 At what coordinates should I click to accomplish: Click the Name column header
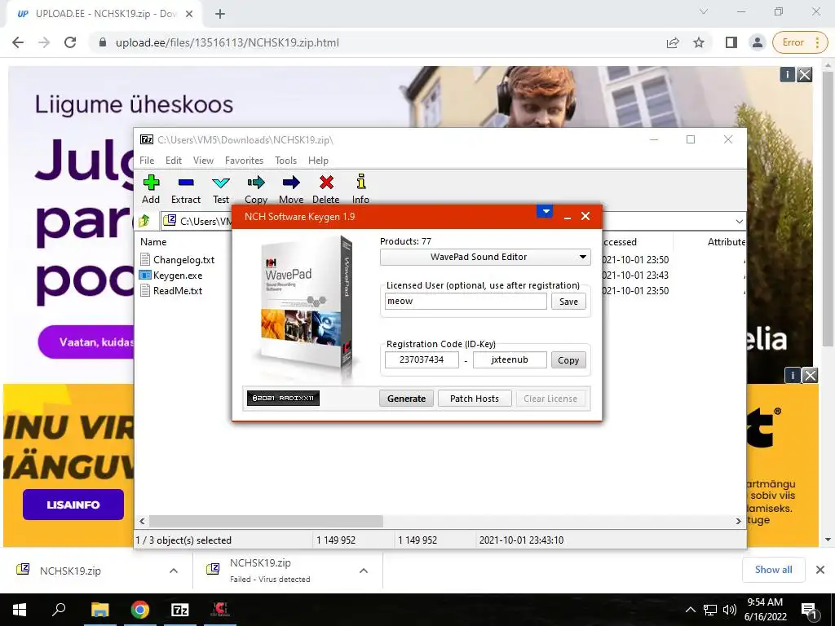click(153, 241)
